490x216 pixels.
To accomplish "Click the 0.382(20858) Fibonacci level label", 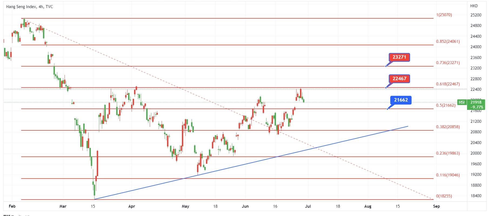I will pos(448,127).
